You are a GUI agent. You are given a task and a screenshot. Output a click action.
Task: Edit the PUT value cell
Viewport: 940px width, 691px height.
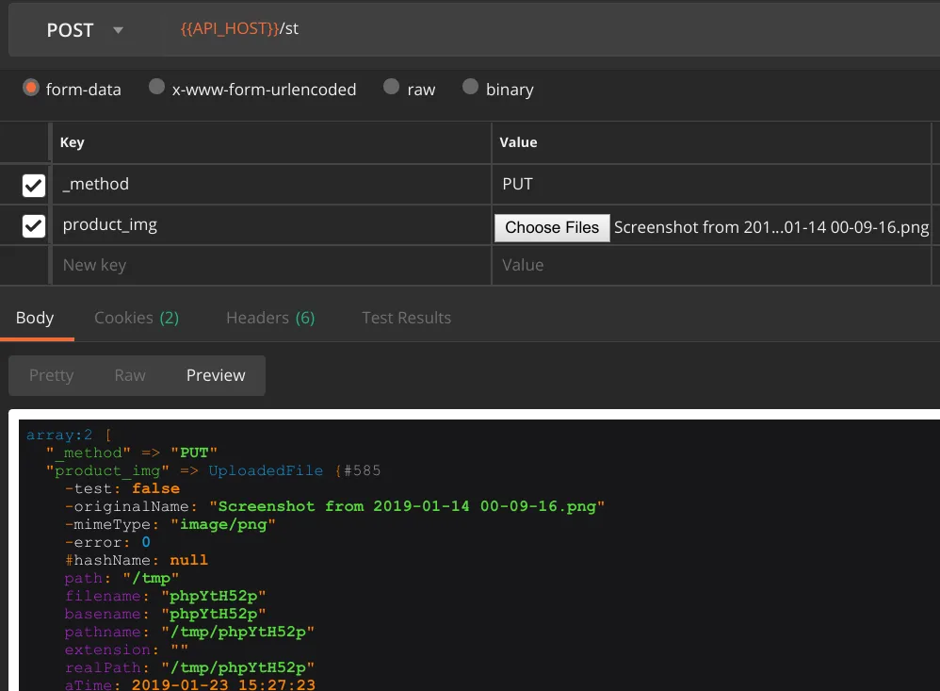click(712, 184)
